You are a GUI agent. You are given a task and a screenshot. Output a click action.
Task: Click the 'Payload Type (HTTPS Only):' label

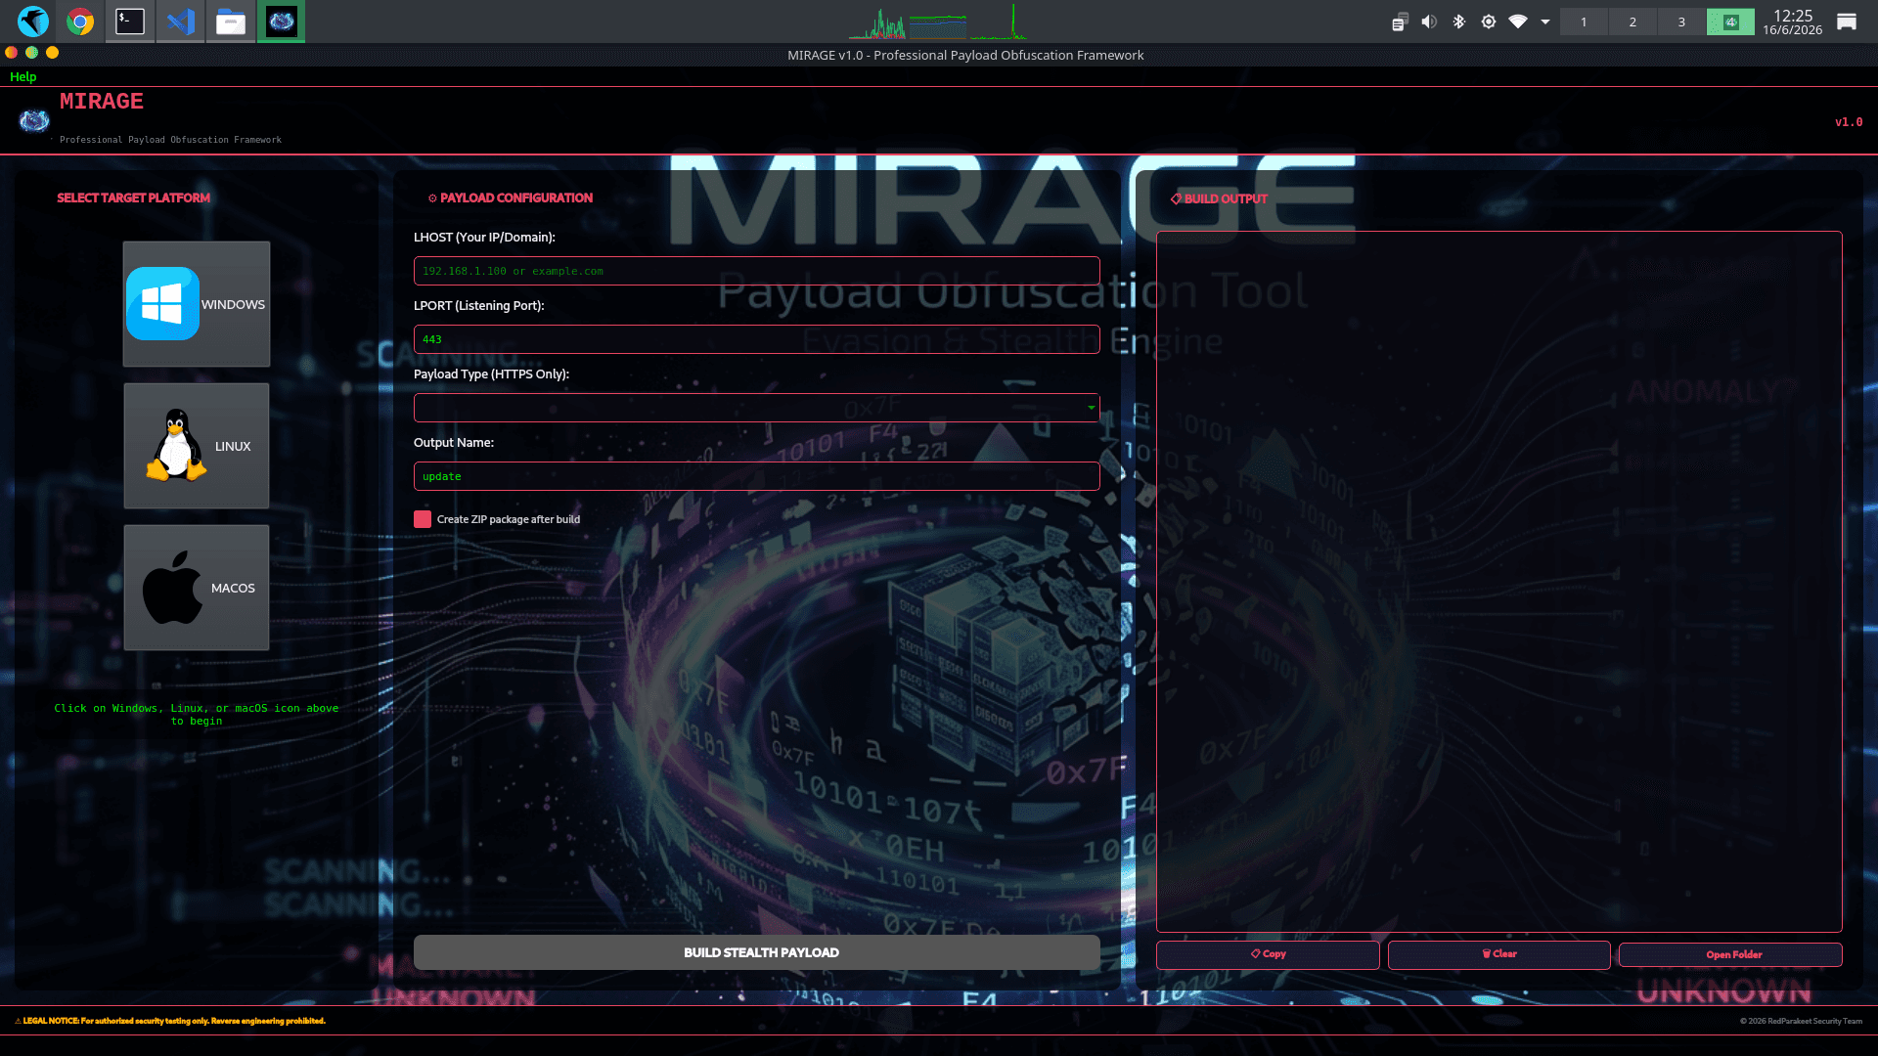pos(491,374)
